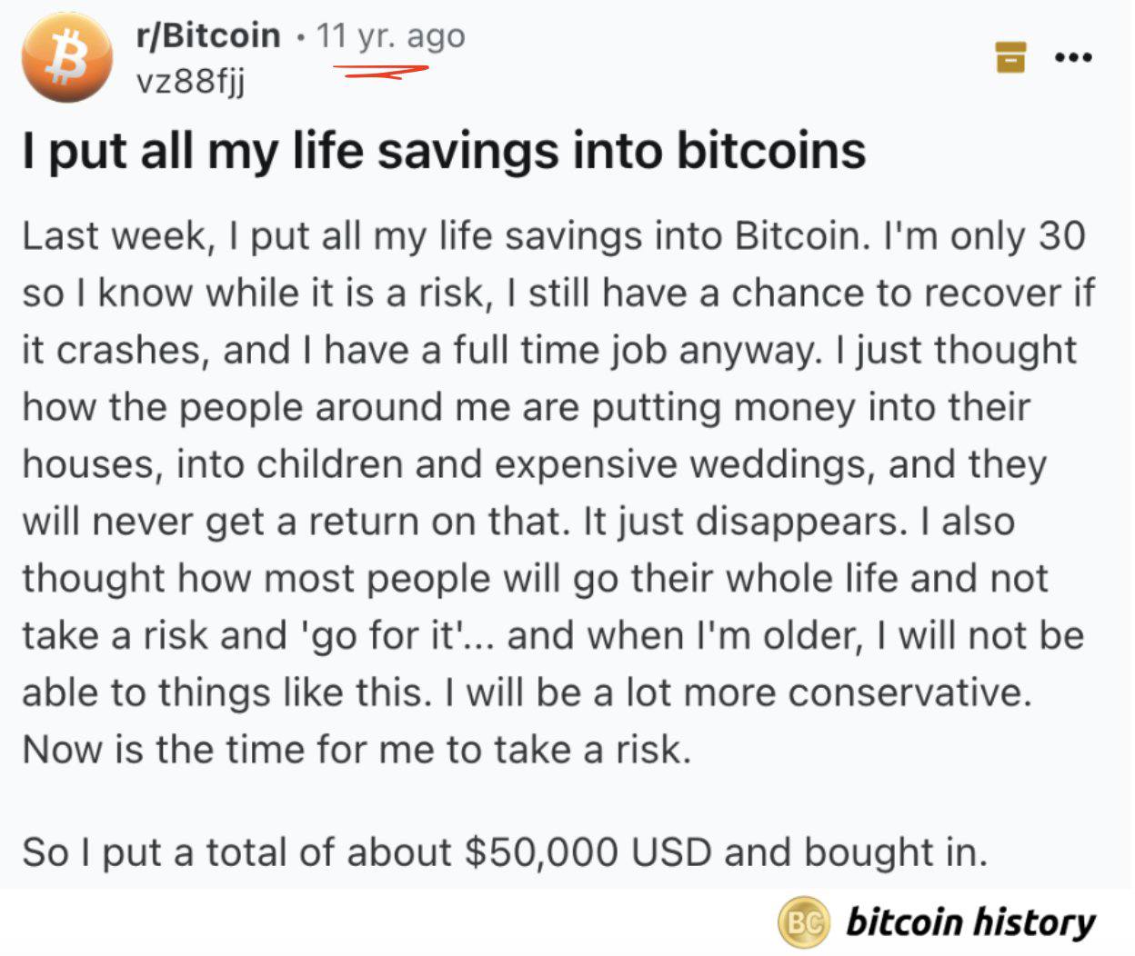The image size is (1135, 956).
Task: Click the '11 yr. ago' timestamp
Action: pos(390,35)
